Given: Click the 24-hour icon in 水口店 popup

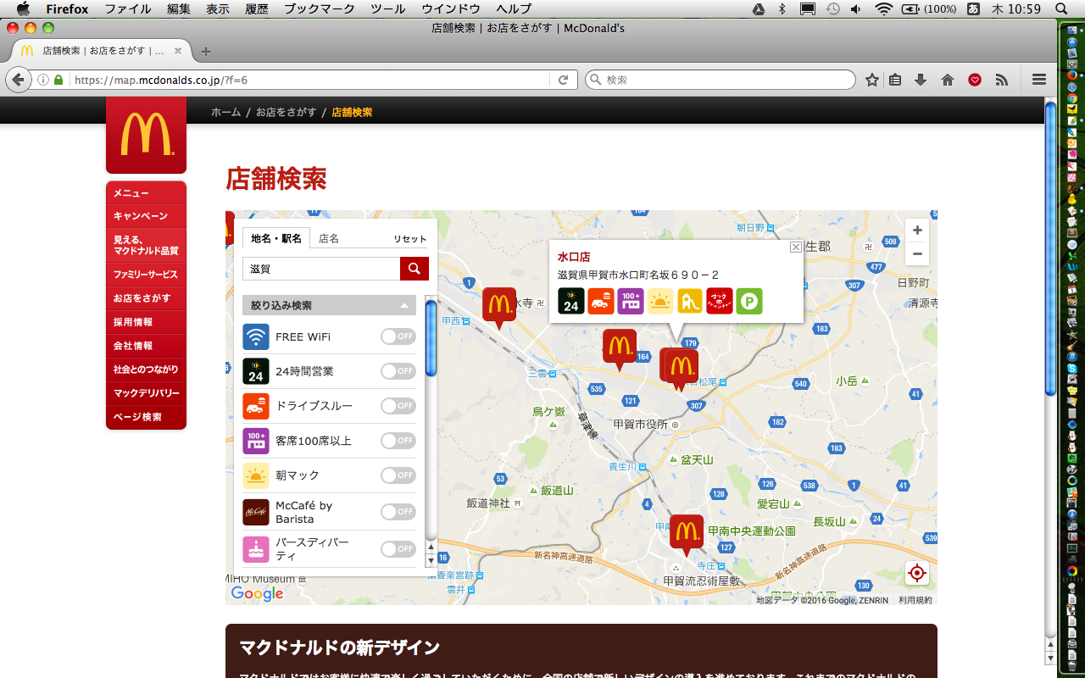Looking at the screenshot, I should click(571, 302).
